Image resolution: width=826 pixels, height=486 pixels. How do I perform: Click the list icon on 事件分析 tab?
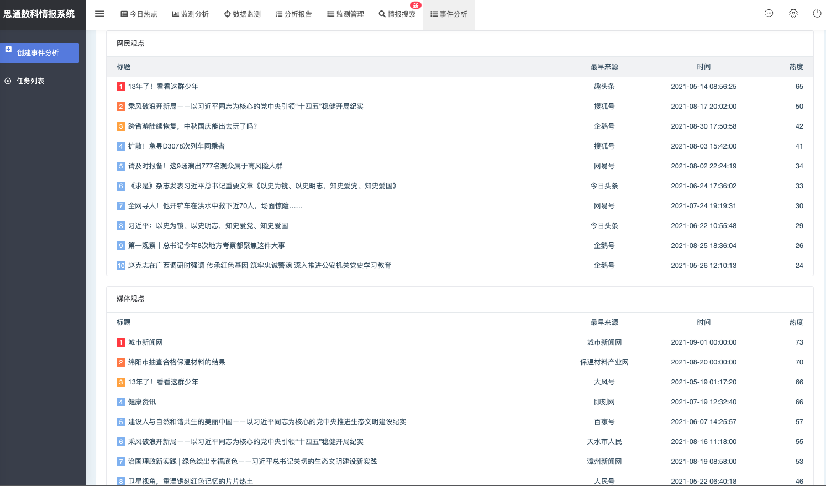click(433, 14)
